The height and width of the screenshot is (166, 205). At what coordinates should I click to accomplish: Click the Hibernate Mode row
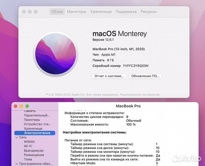tap(114, 163)
